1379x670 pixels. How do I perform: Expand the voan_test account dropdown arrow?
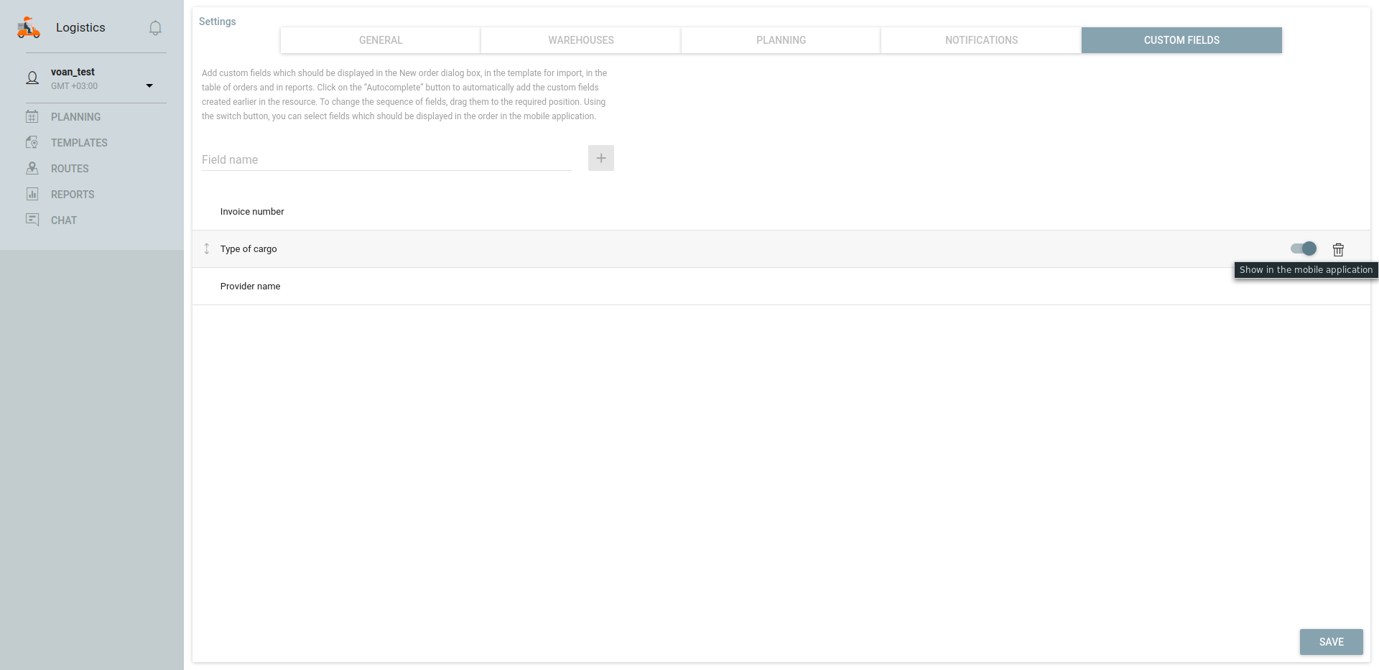click(x=149, y=86)
